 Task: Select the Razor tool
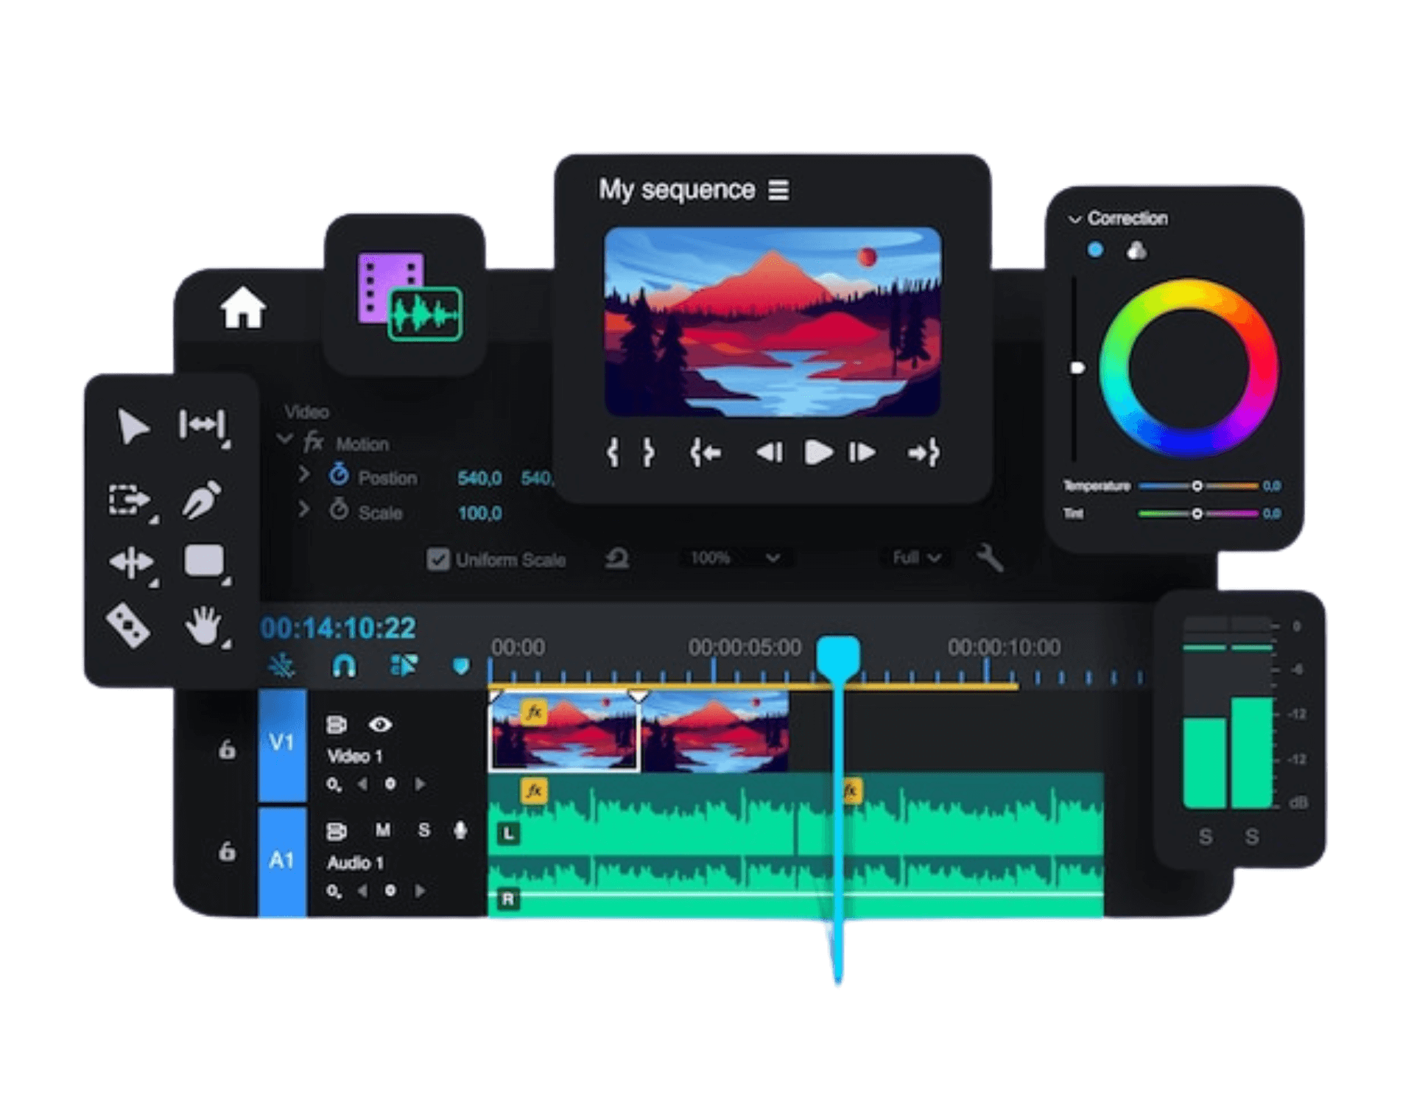pyautogui.click(x=129, y=626)
